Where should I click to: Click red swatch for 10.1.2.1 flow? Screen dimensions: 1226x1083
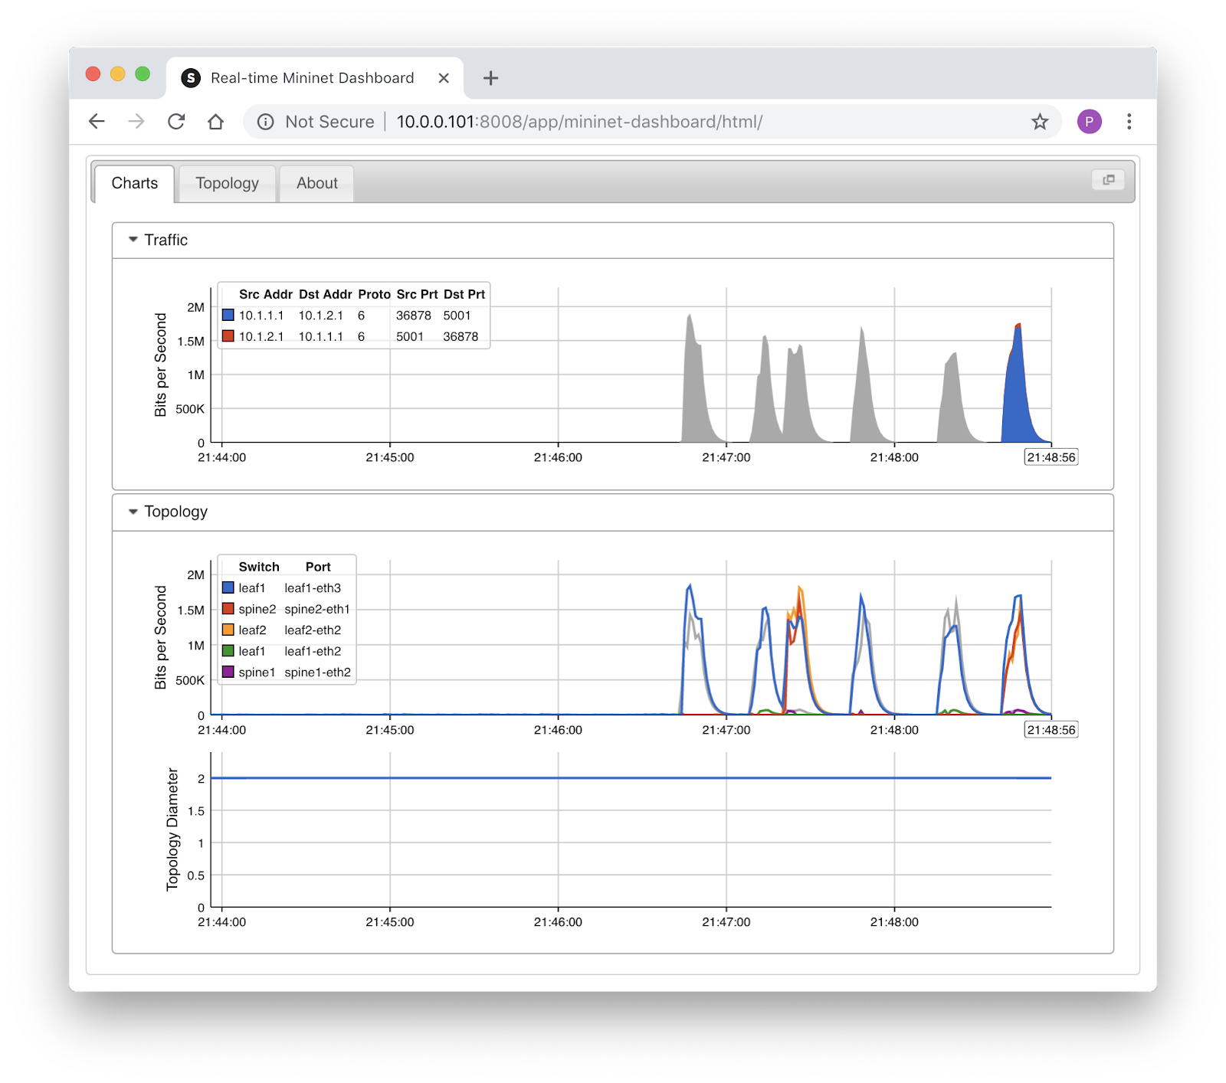[228, 336]
